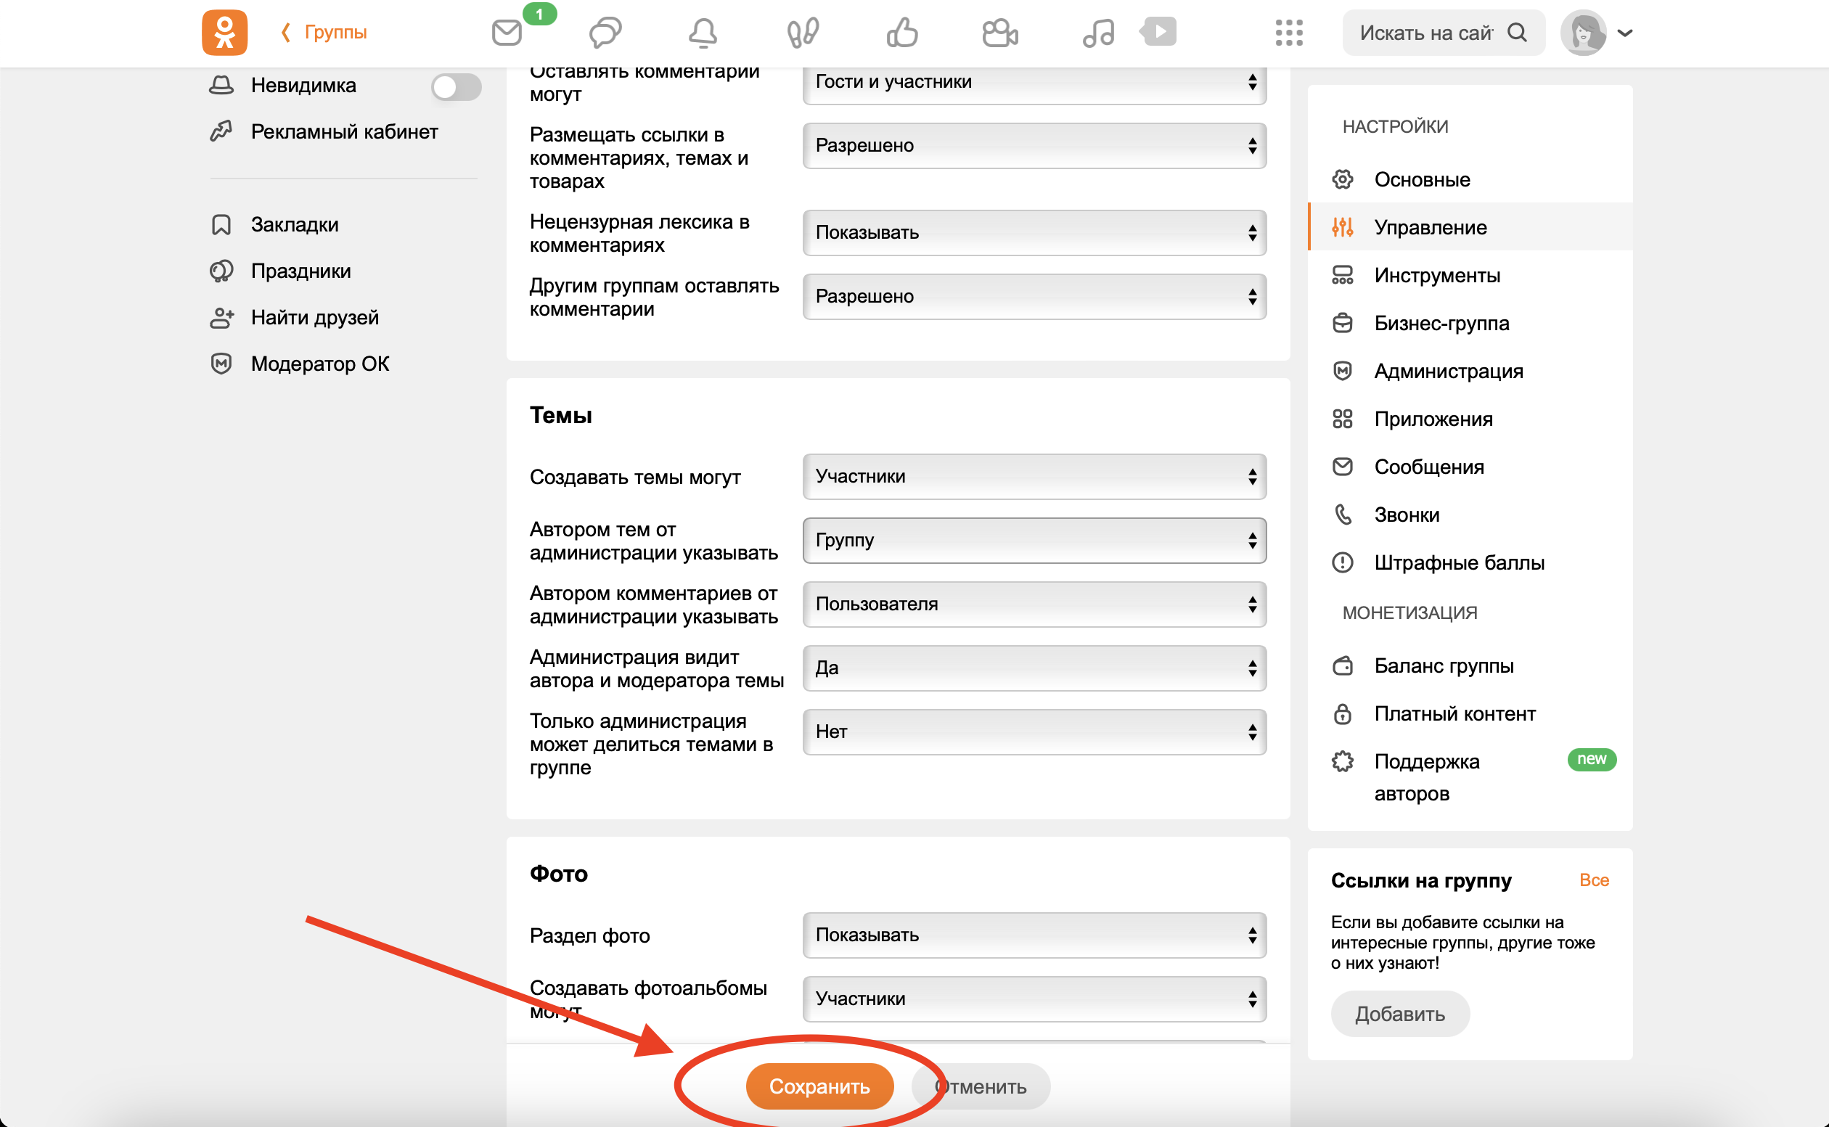Open Администрация settings section

pos(1447,372)
